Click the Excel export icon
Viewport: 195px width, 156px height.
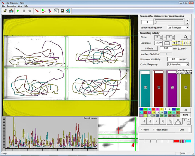(56, 11)
